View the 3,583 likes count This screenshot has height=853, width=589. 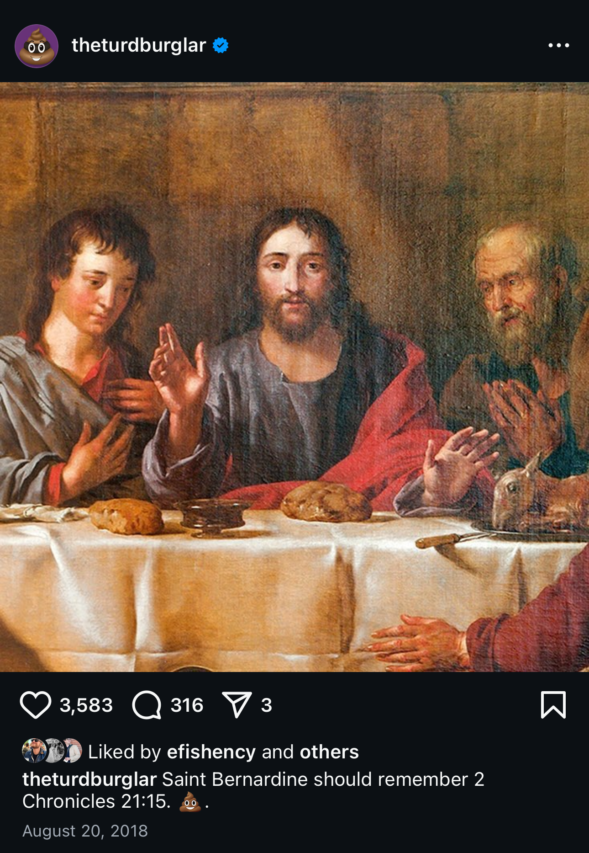86,705
